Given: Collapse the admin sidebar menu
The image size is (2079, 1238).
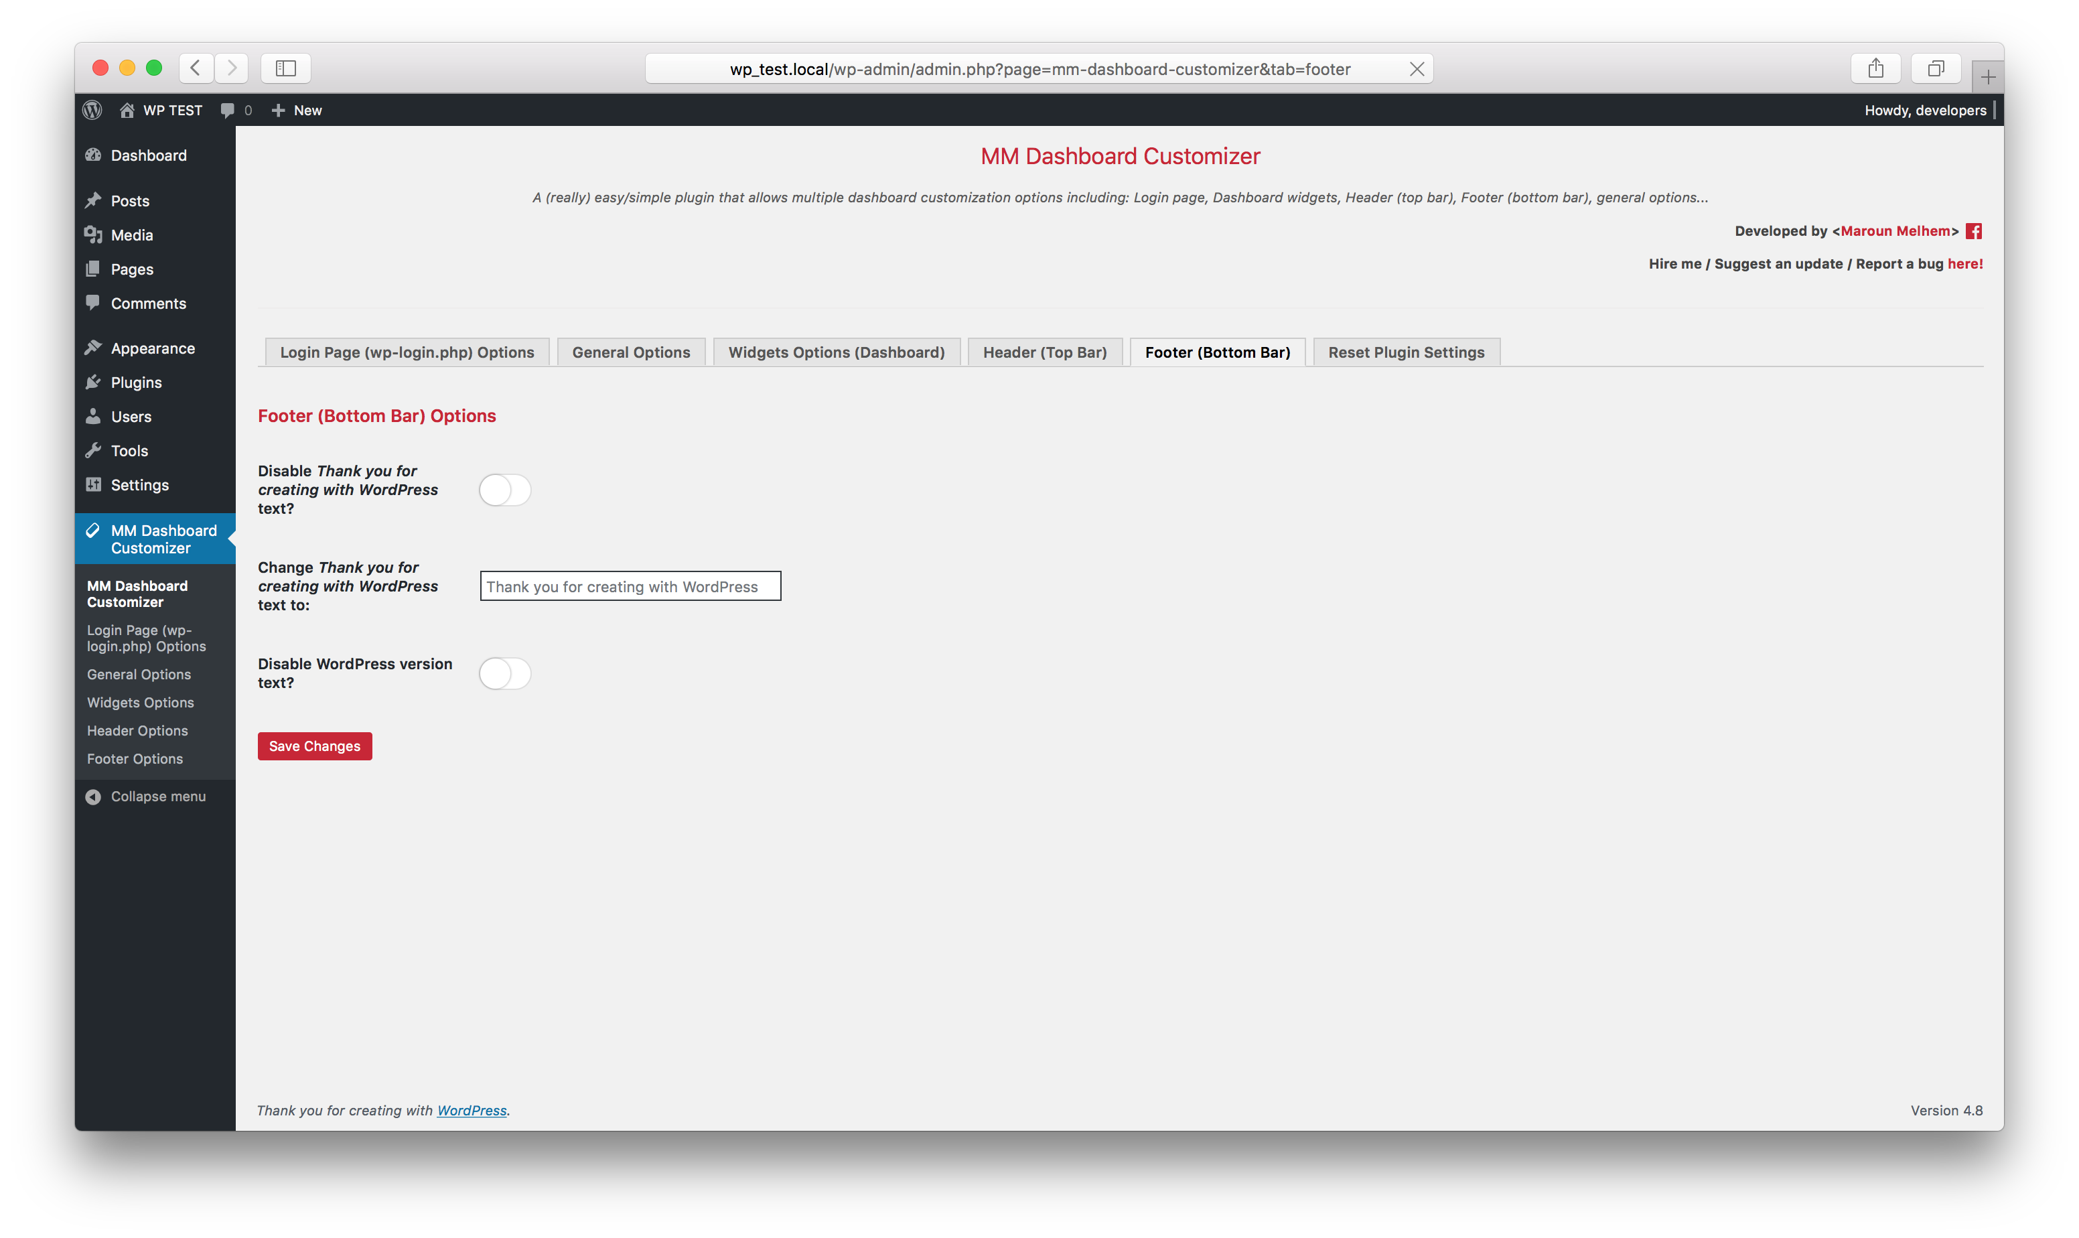Looking at the screenshot, I should [x=145, y=796].
